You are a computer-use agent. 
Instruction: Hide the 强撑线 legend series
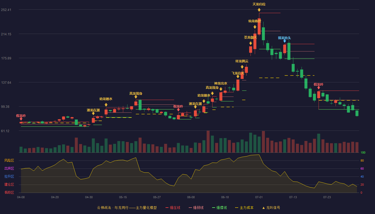click(x=219, y=208)
